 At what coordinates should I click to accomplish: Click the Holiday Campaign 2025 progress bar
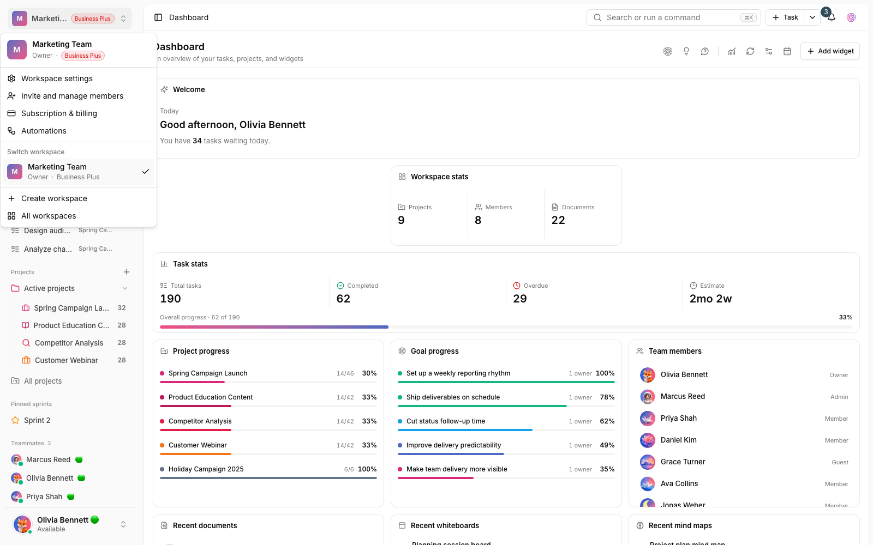click(268, 478)
